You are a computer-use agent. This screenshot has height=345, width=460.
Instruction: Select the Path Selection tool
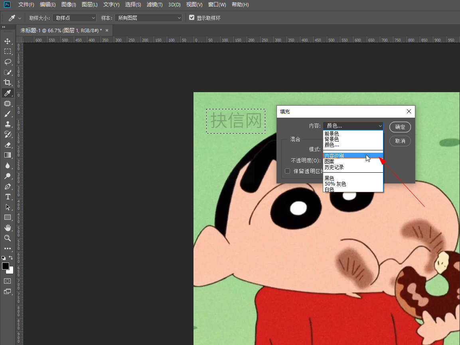8,207
